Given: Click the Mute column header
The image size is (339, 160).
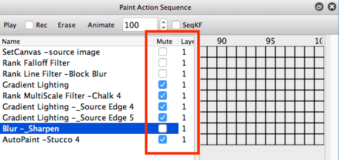Looking at the screenshot, I should click(x=165, y=41).
